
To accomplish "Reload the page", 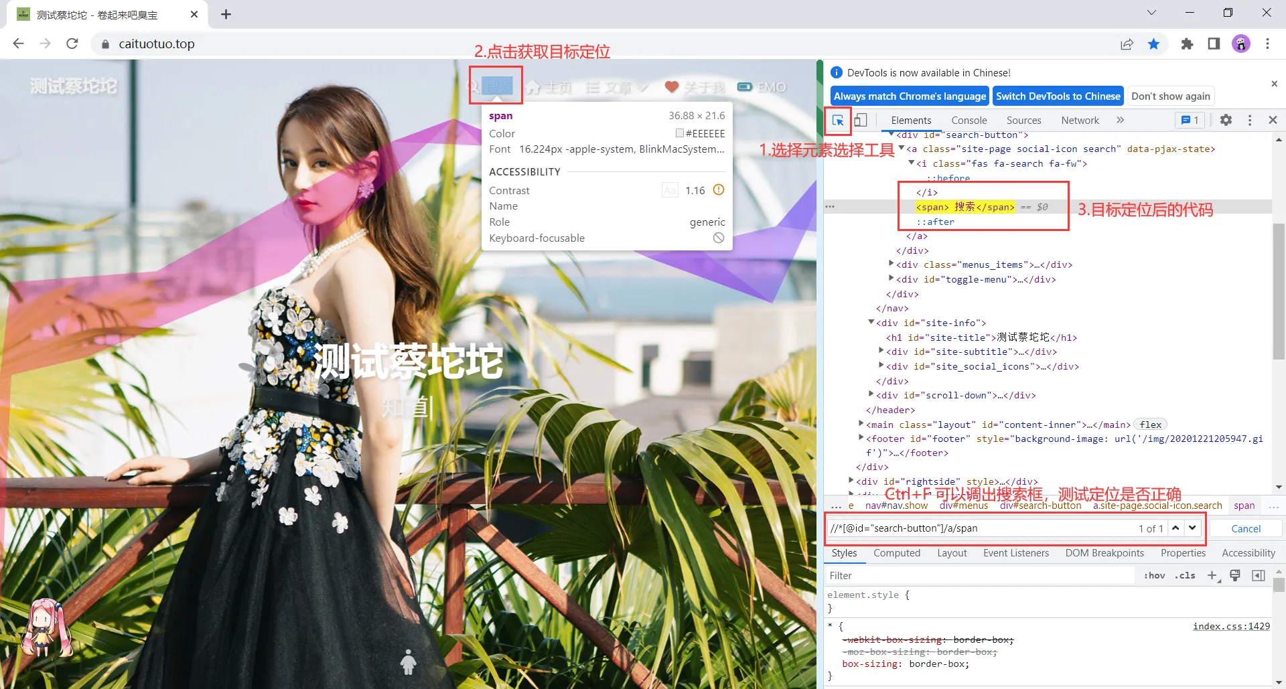I will (72, 44).
